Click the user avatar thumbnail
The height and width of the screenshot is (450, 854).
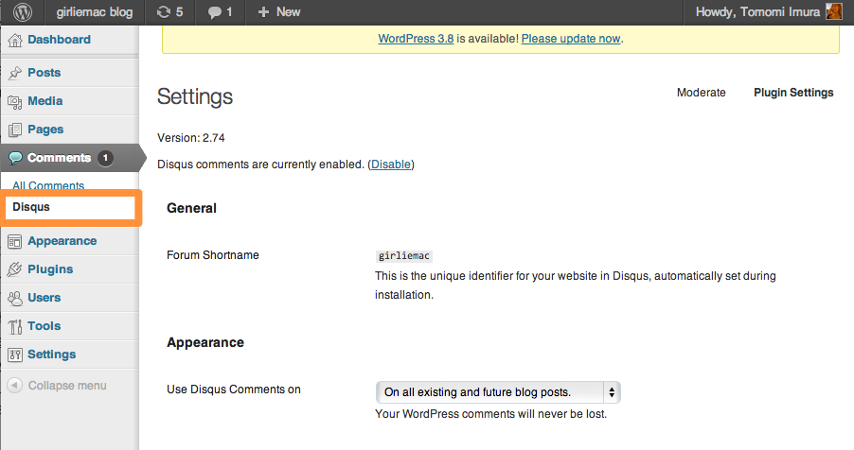834,11
